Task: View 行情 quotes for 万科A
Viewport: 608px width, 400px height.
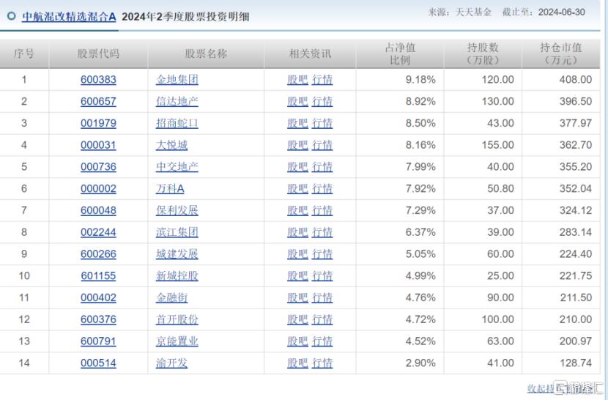Action: pos(322,188)
